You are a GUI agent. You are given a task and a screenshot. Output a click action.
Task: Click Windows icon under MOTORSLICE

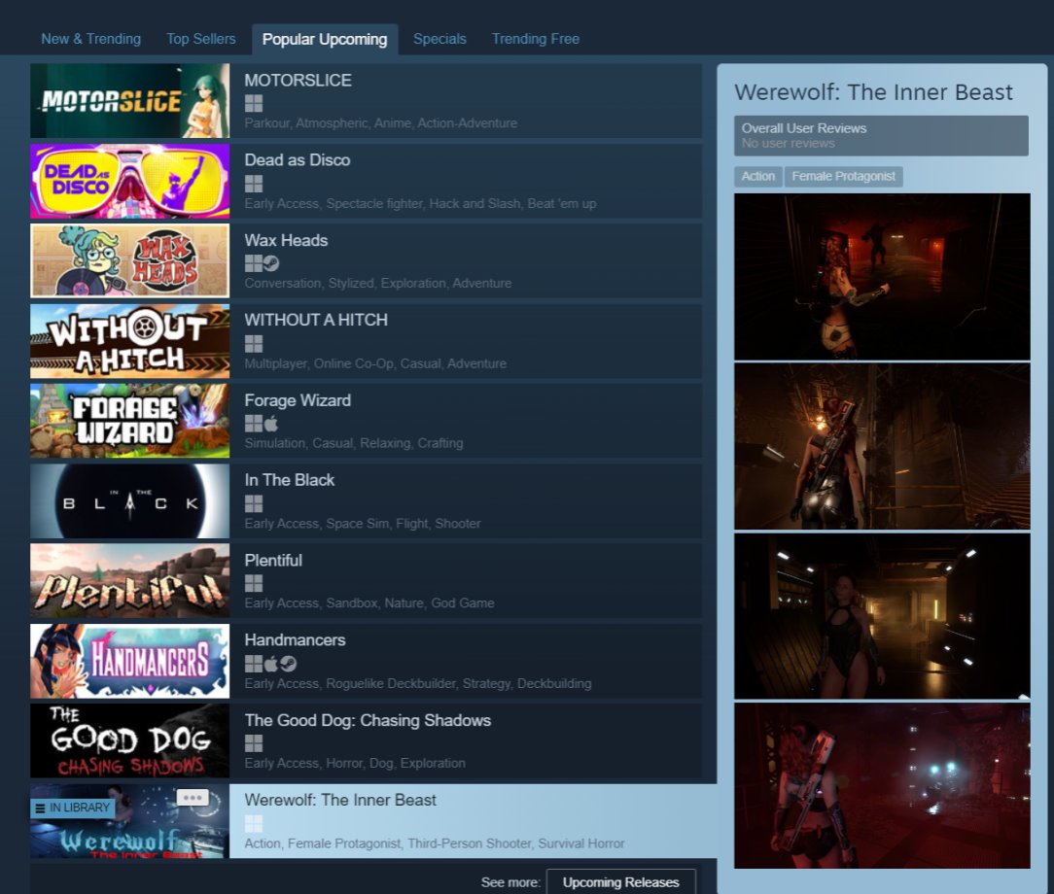coord(254,103)
